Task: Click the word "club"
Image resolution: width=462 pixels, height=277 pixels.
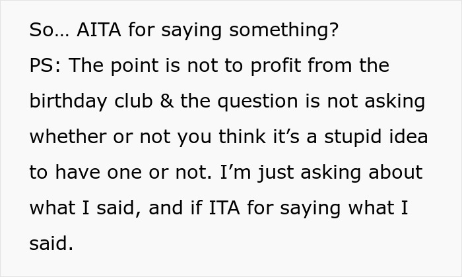Action: pyautogui.click(x=136, y=102)
